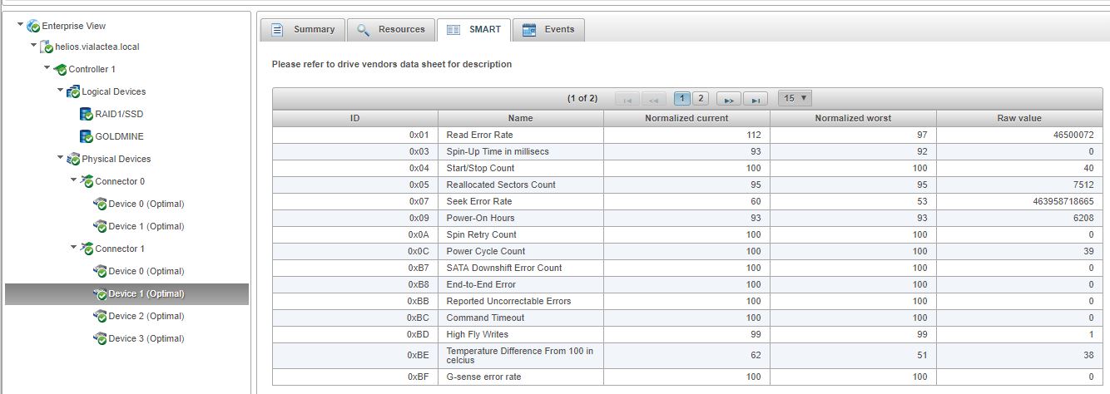Click the Command Timeout row name

[485, 318]
